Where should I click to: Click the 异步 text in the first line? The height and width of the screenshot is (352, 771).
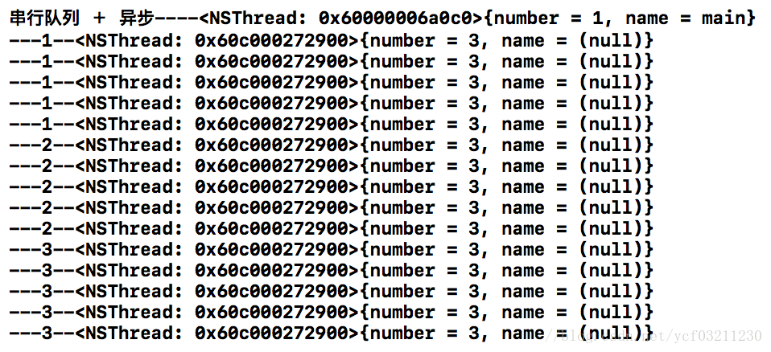point(137,18)
